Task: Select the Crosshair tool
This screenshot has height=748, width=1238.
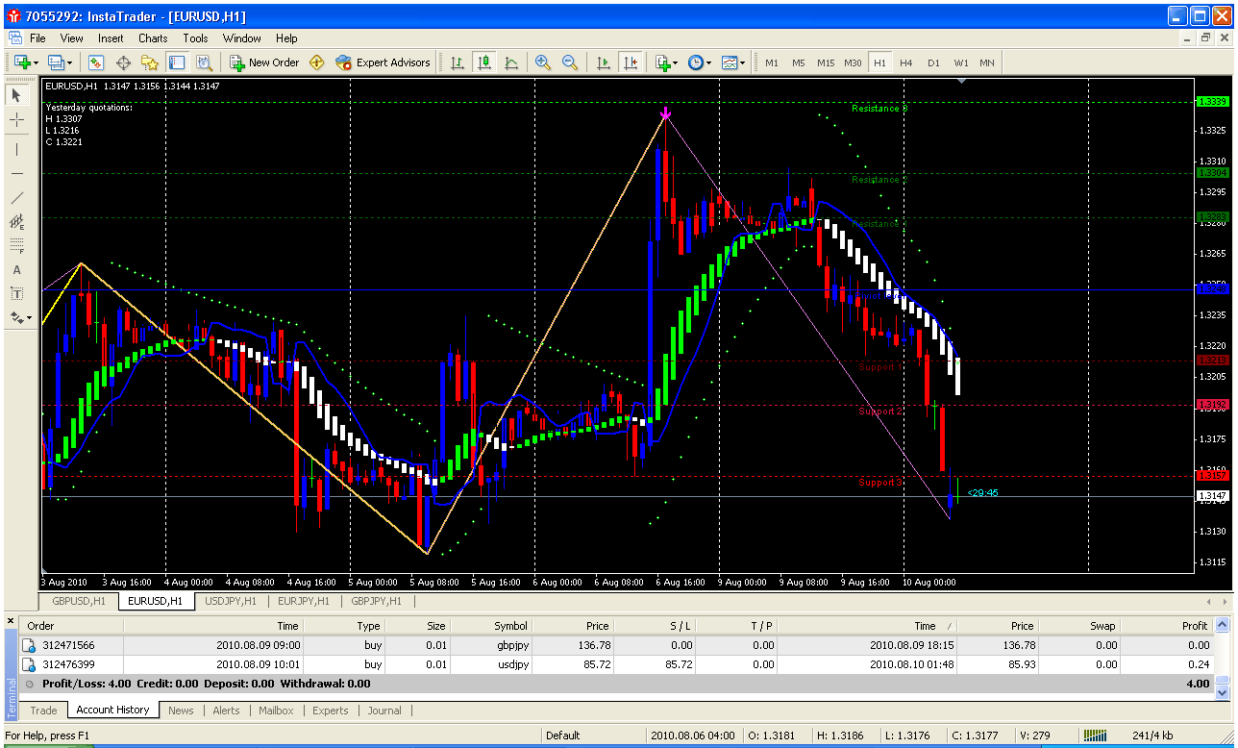Action: click(16, 120)
